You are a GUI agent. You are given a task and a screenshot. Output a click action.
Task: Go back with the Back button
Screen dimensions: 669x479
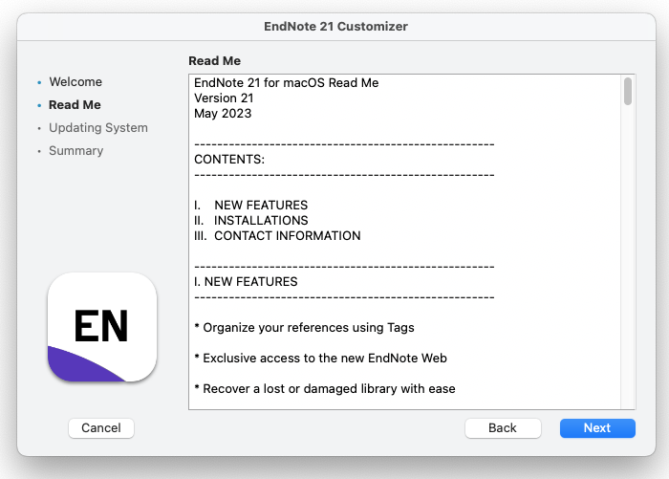(503, 427)
